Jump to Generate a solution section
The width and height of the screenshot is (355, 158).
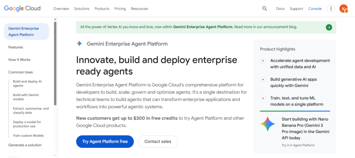click(25, 145)
